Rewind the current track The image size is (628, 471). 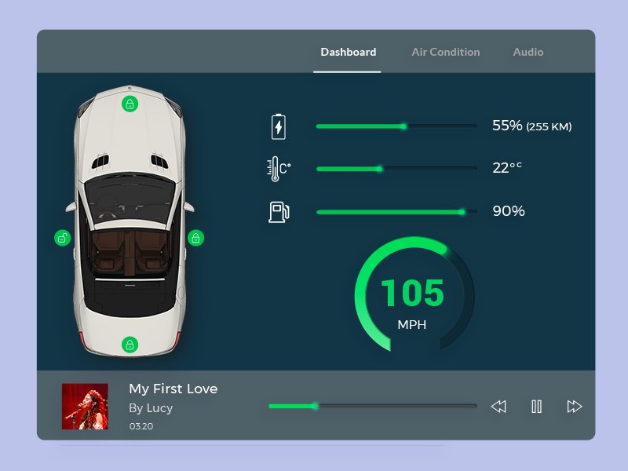point(498,407)
